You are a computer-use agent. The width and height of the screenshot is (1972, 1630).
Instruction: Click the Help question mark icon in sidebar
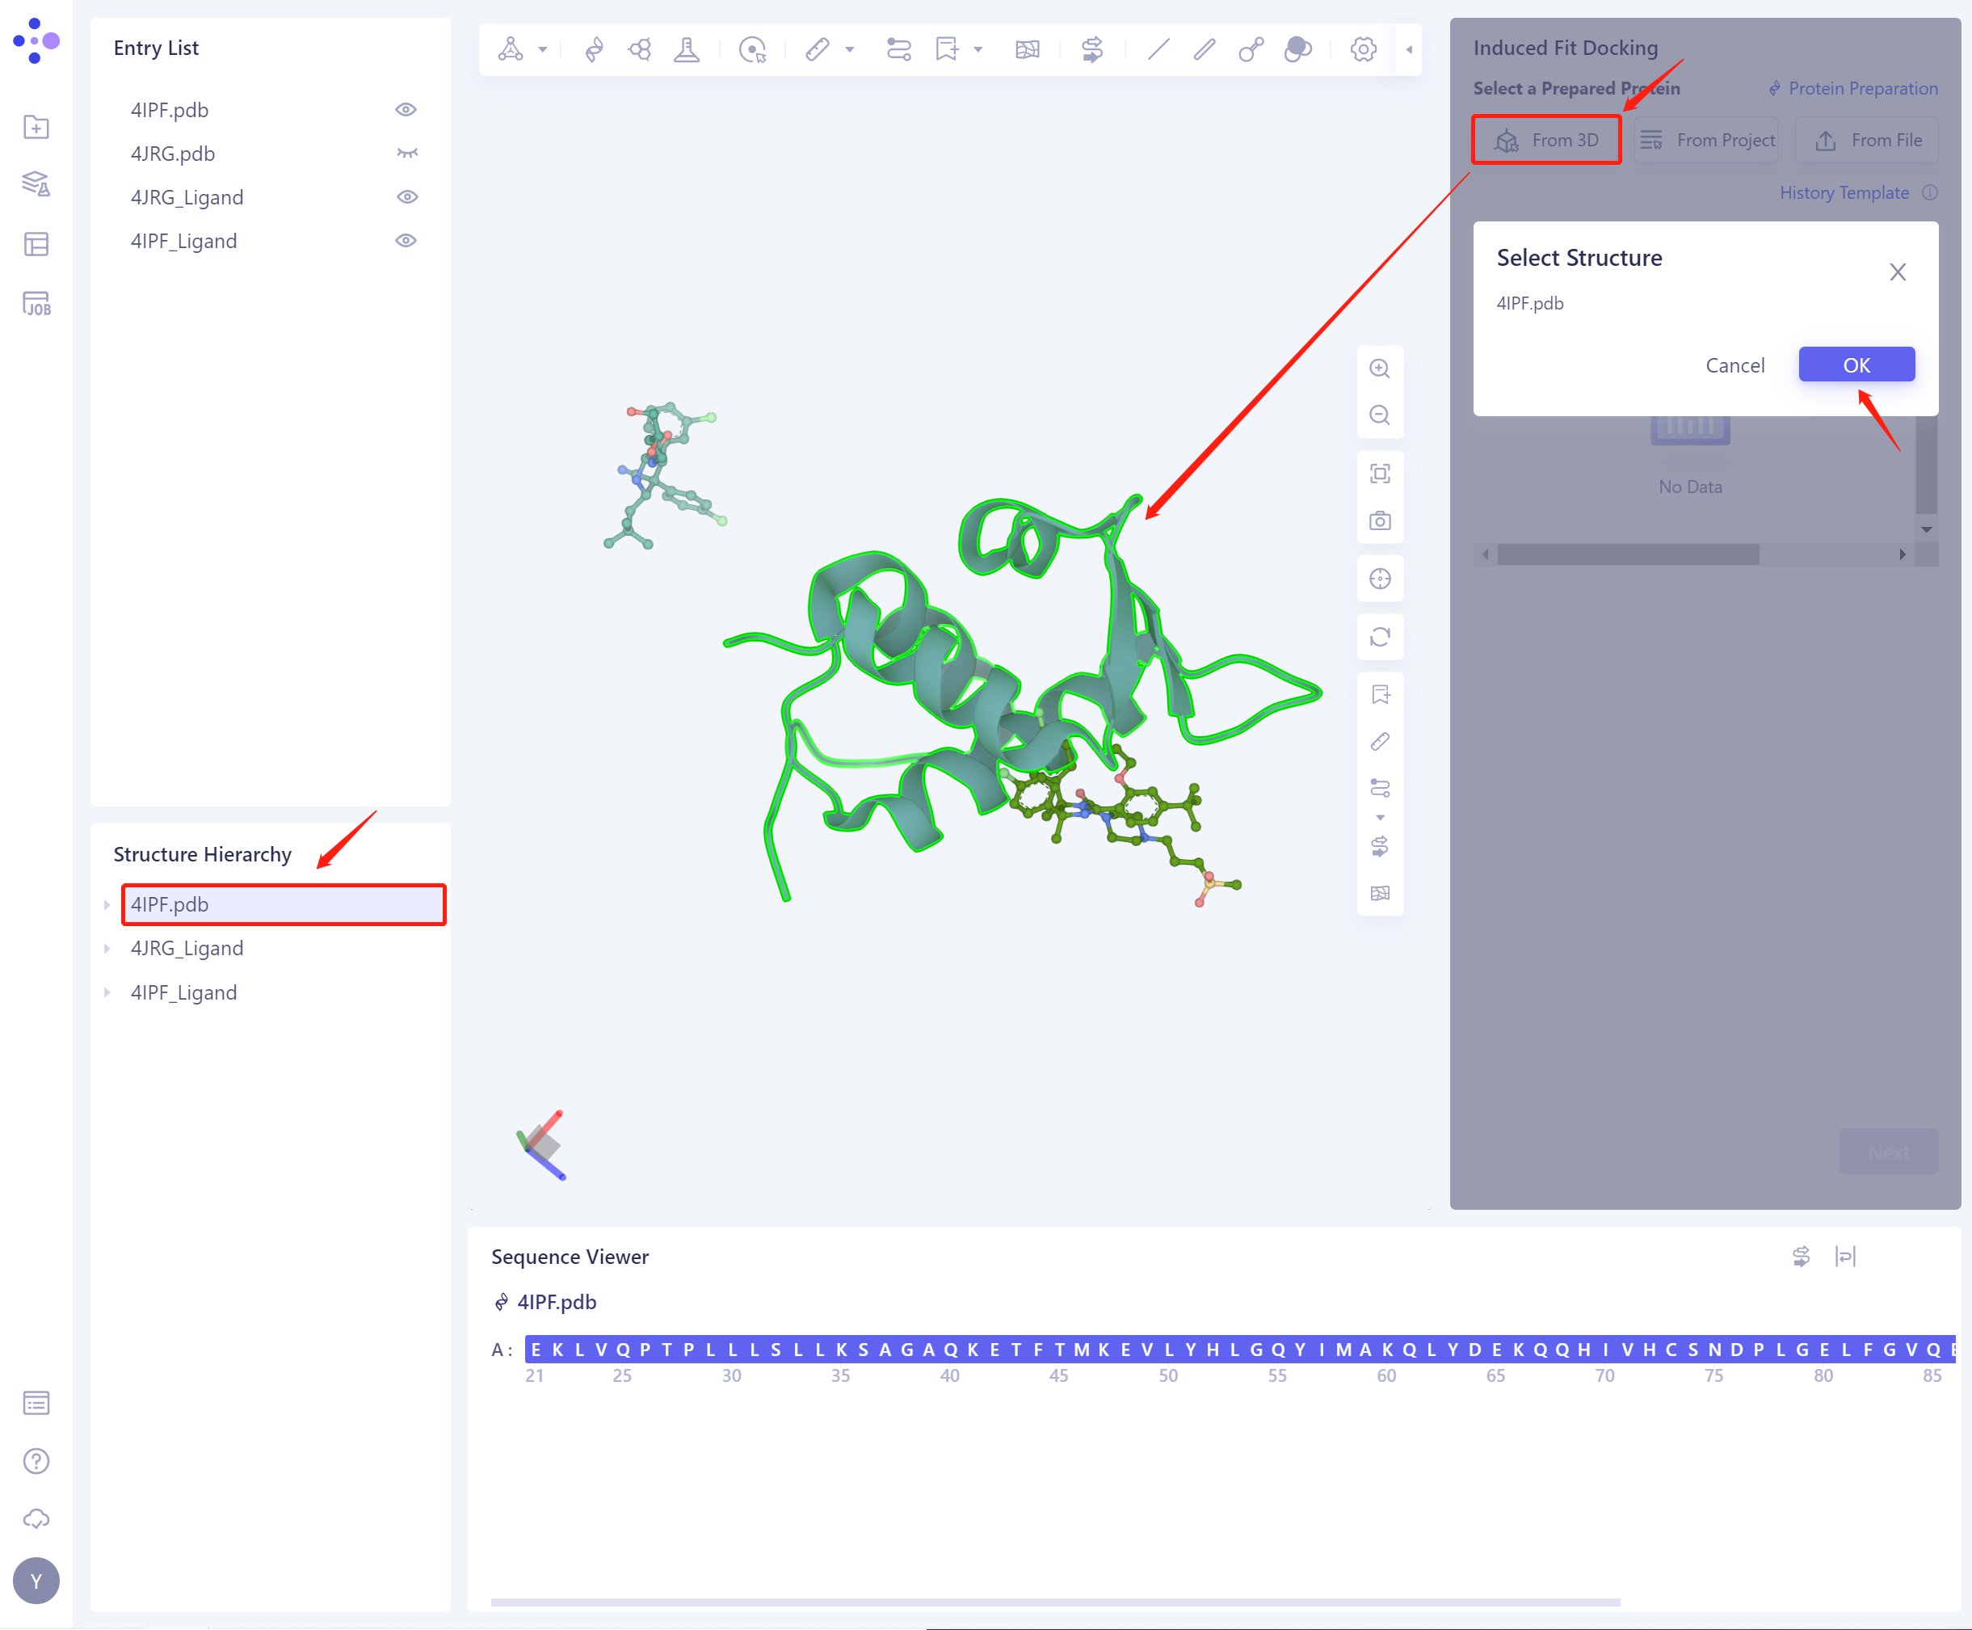pos(36,1461)
